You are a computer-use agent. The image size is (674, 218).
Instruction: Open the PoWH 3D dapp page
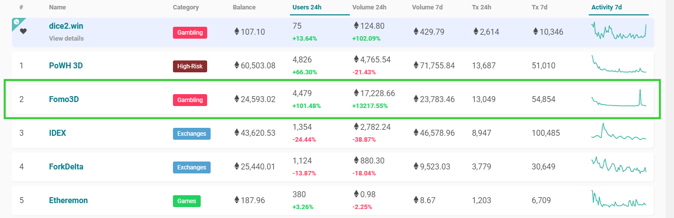pos(66,65)
